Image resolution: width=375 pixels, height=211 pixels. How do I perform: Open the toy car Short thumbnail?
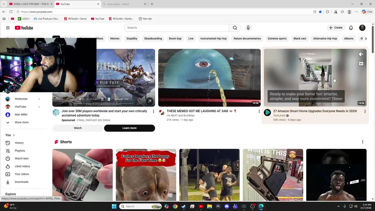coord(82,175)
